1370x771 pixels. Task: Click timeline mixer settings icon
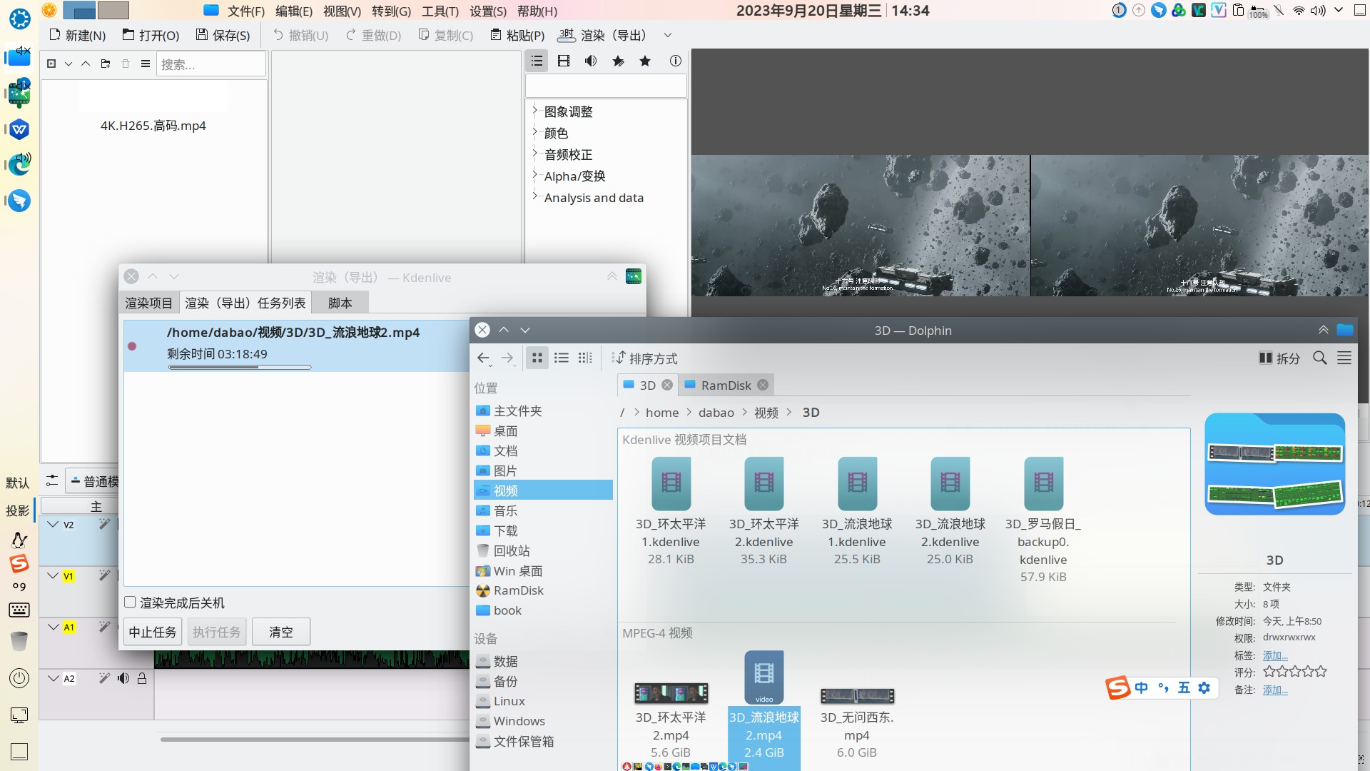[x=52, y=481]
